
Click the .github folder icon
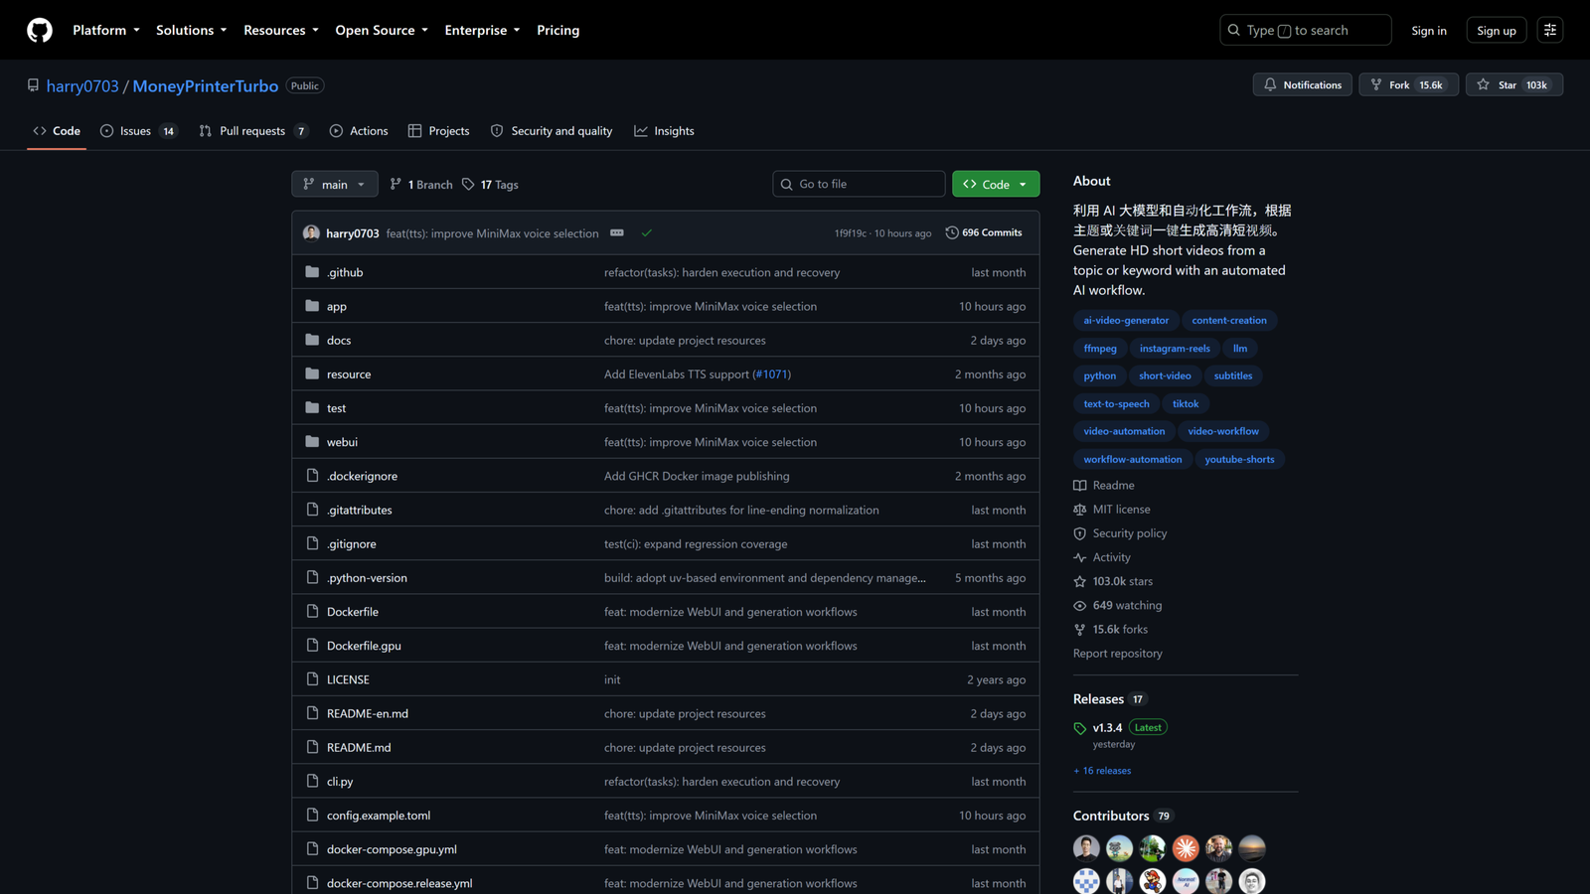312,272
